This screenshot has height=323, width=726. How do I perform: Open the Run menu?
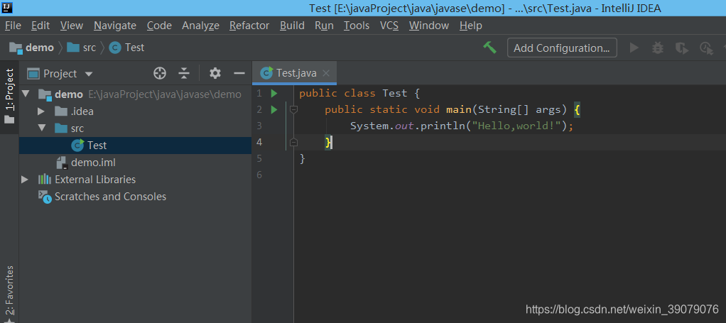tap(324, 26)
